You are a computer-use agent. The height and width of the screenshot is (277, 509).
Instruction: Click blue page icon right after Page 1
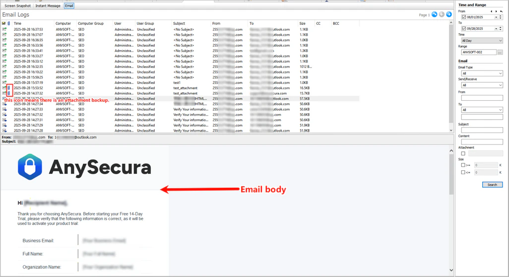[x=435, y=14]
